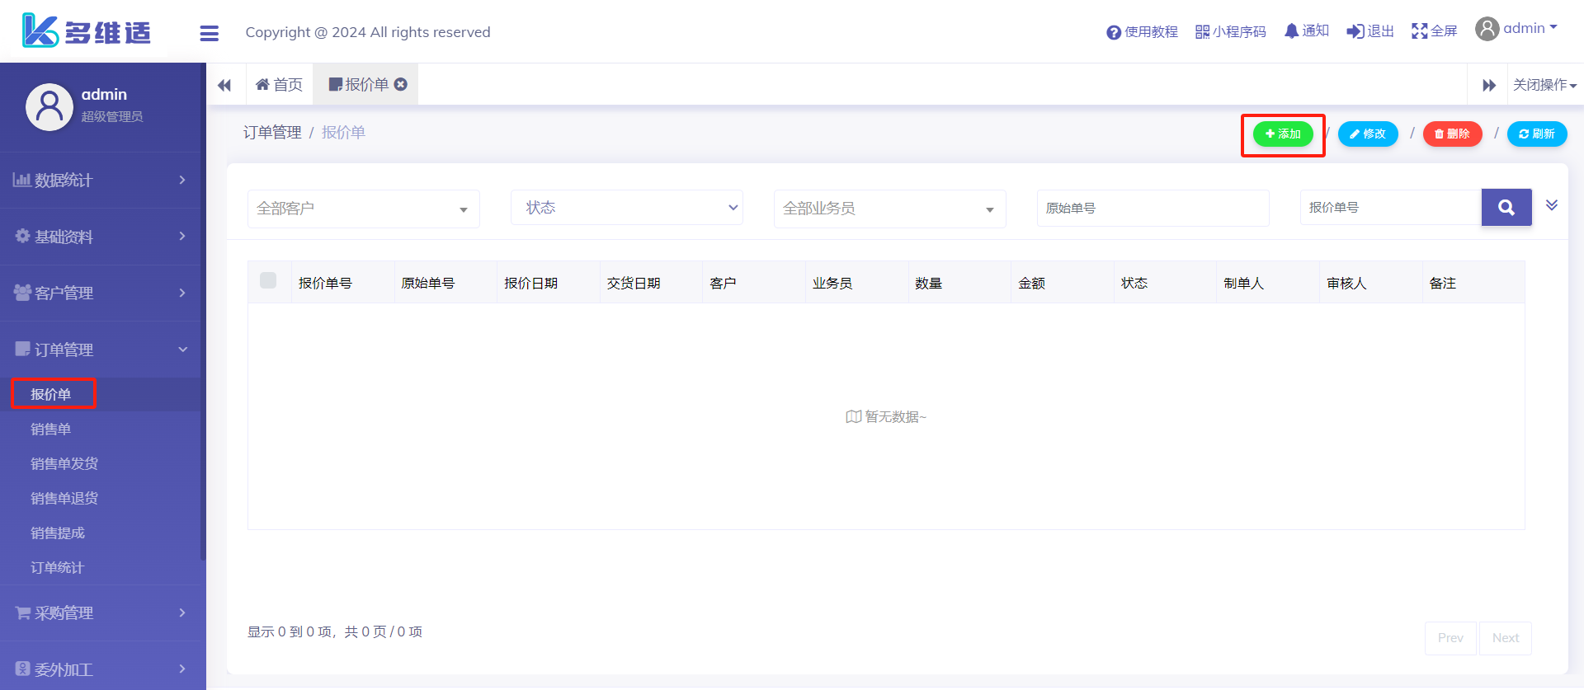The height and width of the screenshot is (690, 1584).
Task: Click the magnifier search button
Action: [x=1506, y=208]
